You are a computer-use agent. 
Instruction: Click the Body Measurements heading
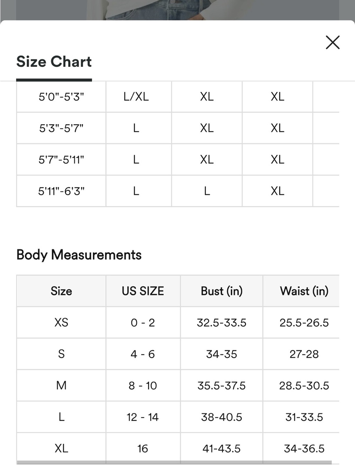pyautogui.click(x=79, y=255)
